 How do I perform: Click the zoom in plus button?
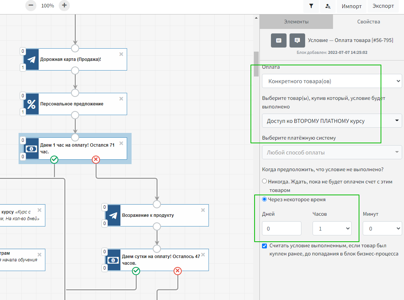pyautogui.click(x=64, y=6)
